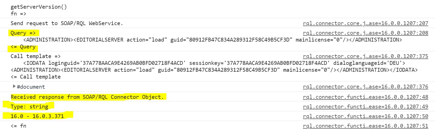The width and height of the screenshot is (435, 134).
Task: Click the highlighted '<= Query' text
Action: [x=23, y=47]
